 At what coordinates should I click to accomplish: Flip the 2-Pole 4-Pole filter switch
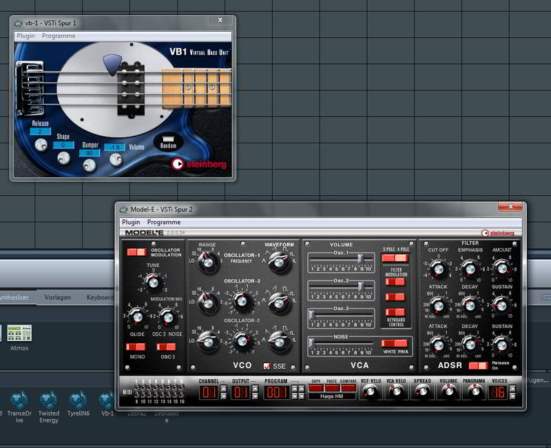pyautogui.click(x=395, y=258)
